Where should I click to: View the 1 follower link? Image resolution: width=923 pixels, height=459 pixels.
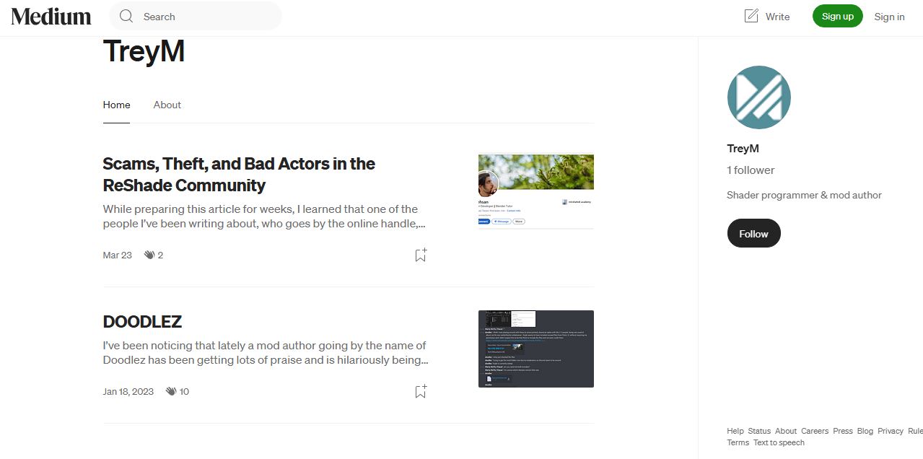coord(751,170)
